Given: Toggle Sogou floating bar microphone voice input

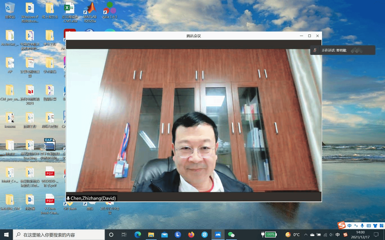Looking at the screenshot, I should (362, 226).
